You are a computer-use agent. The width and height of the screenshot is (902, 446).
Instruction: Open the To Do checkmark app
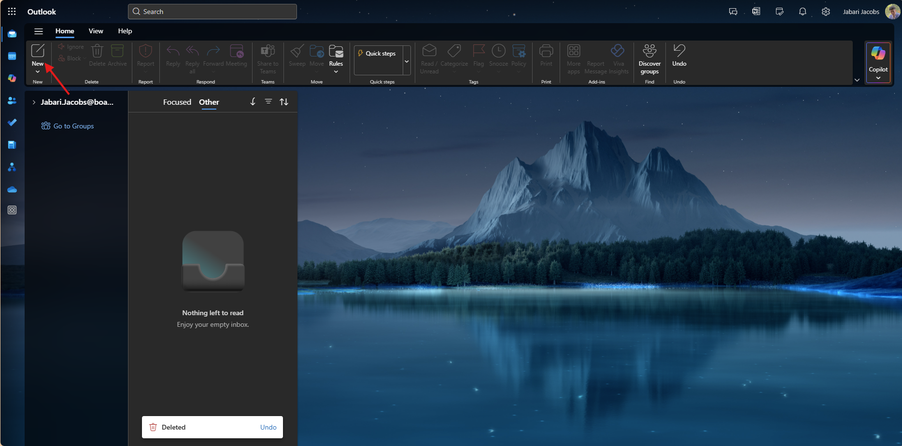12,122
